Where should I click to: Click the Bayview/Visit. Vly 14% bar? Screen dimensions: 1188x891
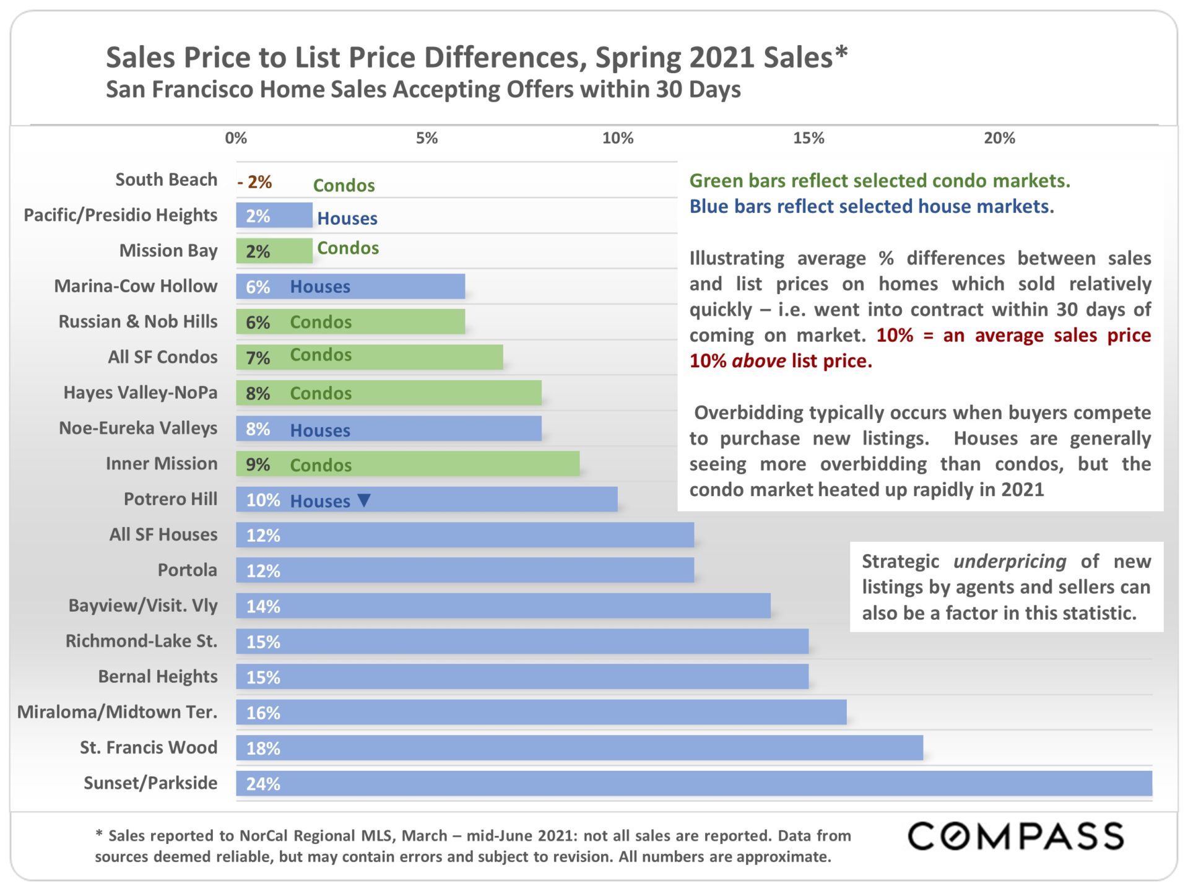click(x=503, y=606)
